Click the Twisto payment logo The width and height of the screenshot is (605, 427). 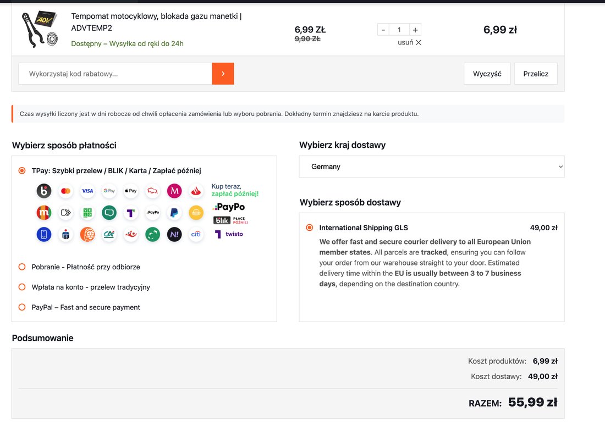pyautogui.click(x=229, y=234)
